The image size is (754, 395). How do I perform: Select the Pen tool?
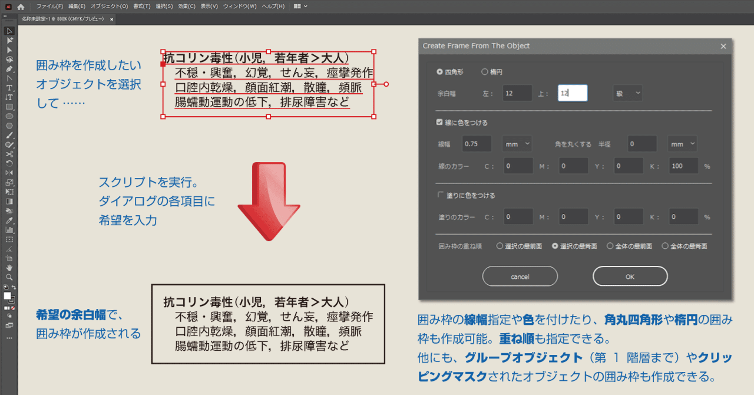(x=8, y=69)
